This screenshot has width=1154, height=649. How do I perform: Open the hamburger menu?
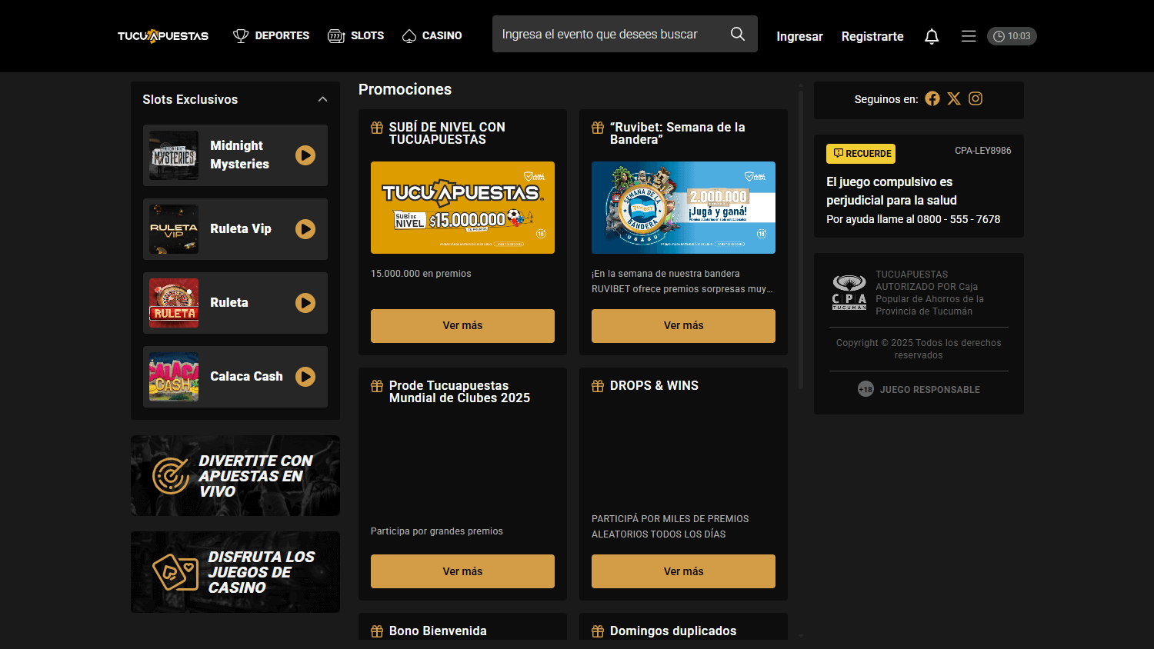(969, 35)
